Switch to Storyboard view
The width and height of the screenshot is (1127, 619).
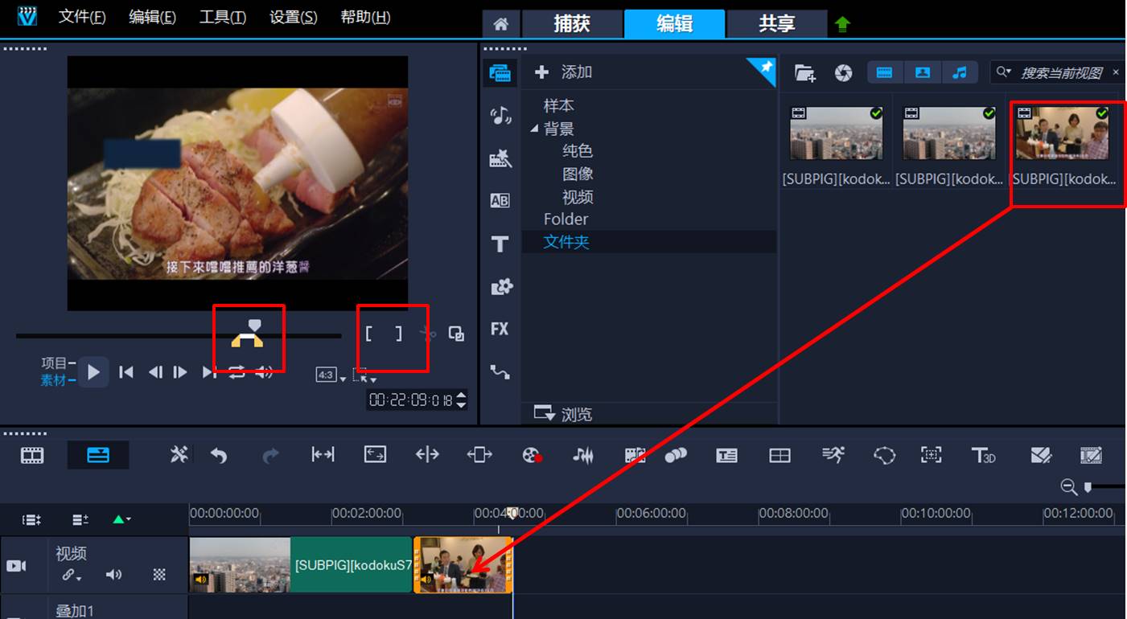[30, 454]
